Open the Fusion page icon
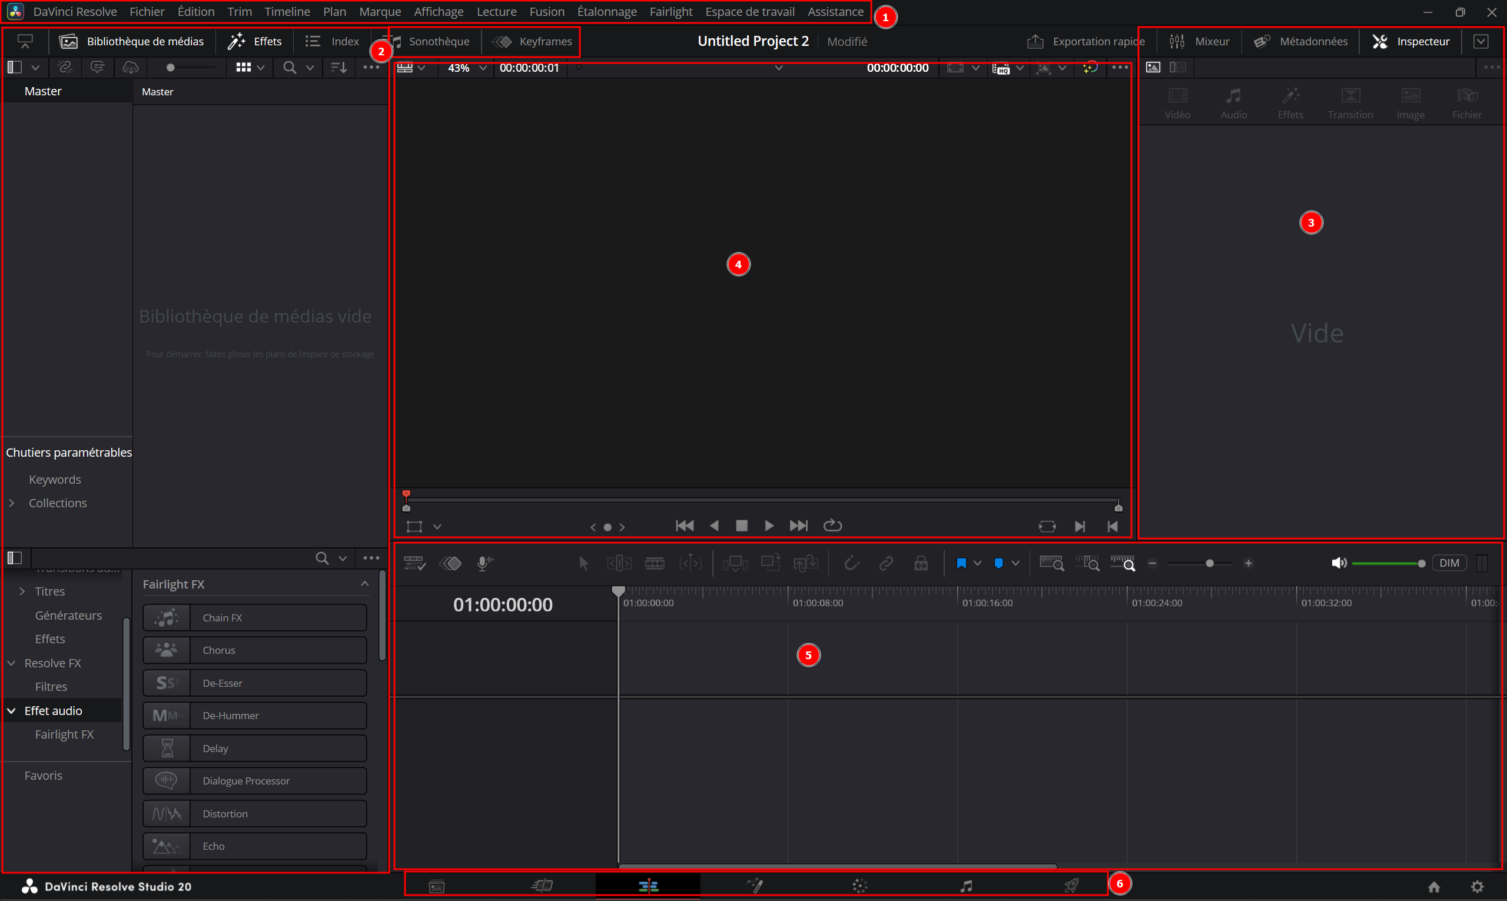The width and height of the screenshot is (1507, 901). coord(755,886)
